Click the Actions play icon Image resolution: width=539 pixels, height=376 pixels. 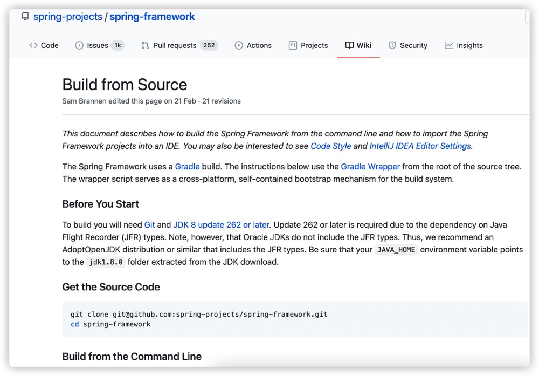coord(239,45)
